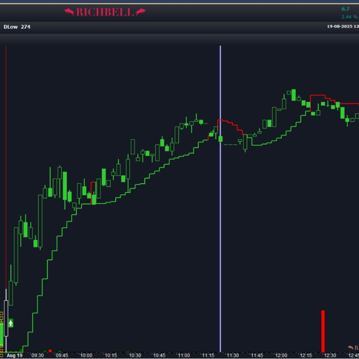Click the bull icon left of RICHBELL

pos(69,12)
